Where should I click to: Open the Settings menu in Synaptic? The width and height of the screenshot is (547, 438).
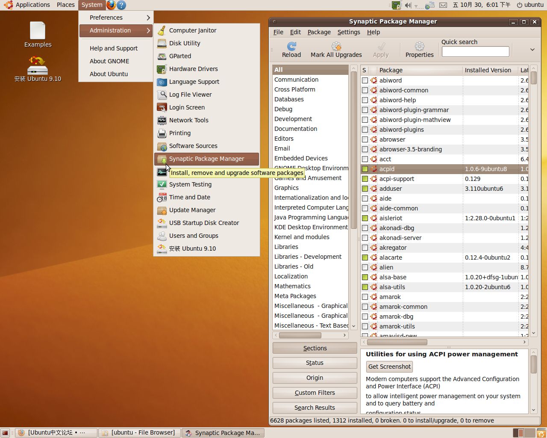tap(349, 32)
